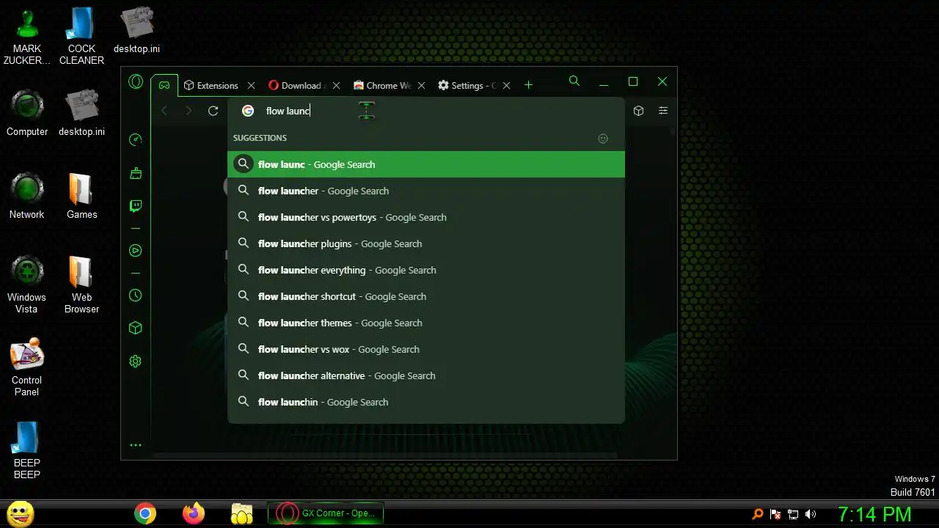Pick 'flow launcher shortcut' suggestion
939x528 pixels.
click(426, 296)
